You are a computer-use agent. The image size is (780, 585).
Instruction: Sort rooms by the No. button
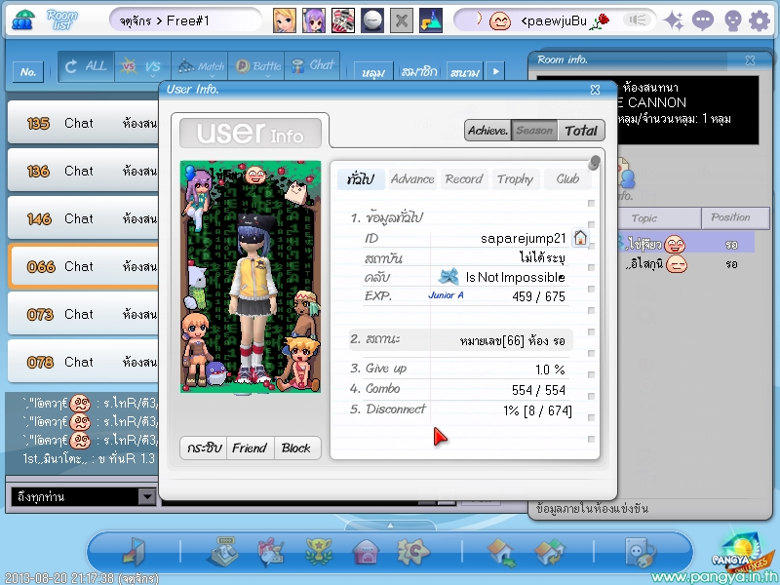28,71
